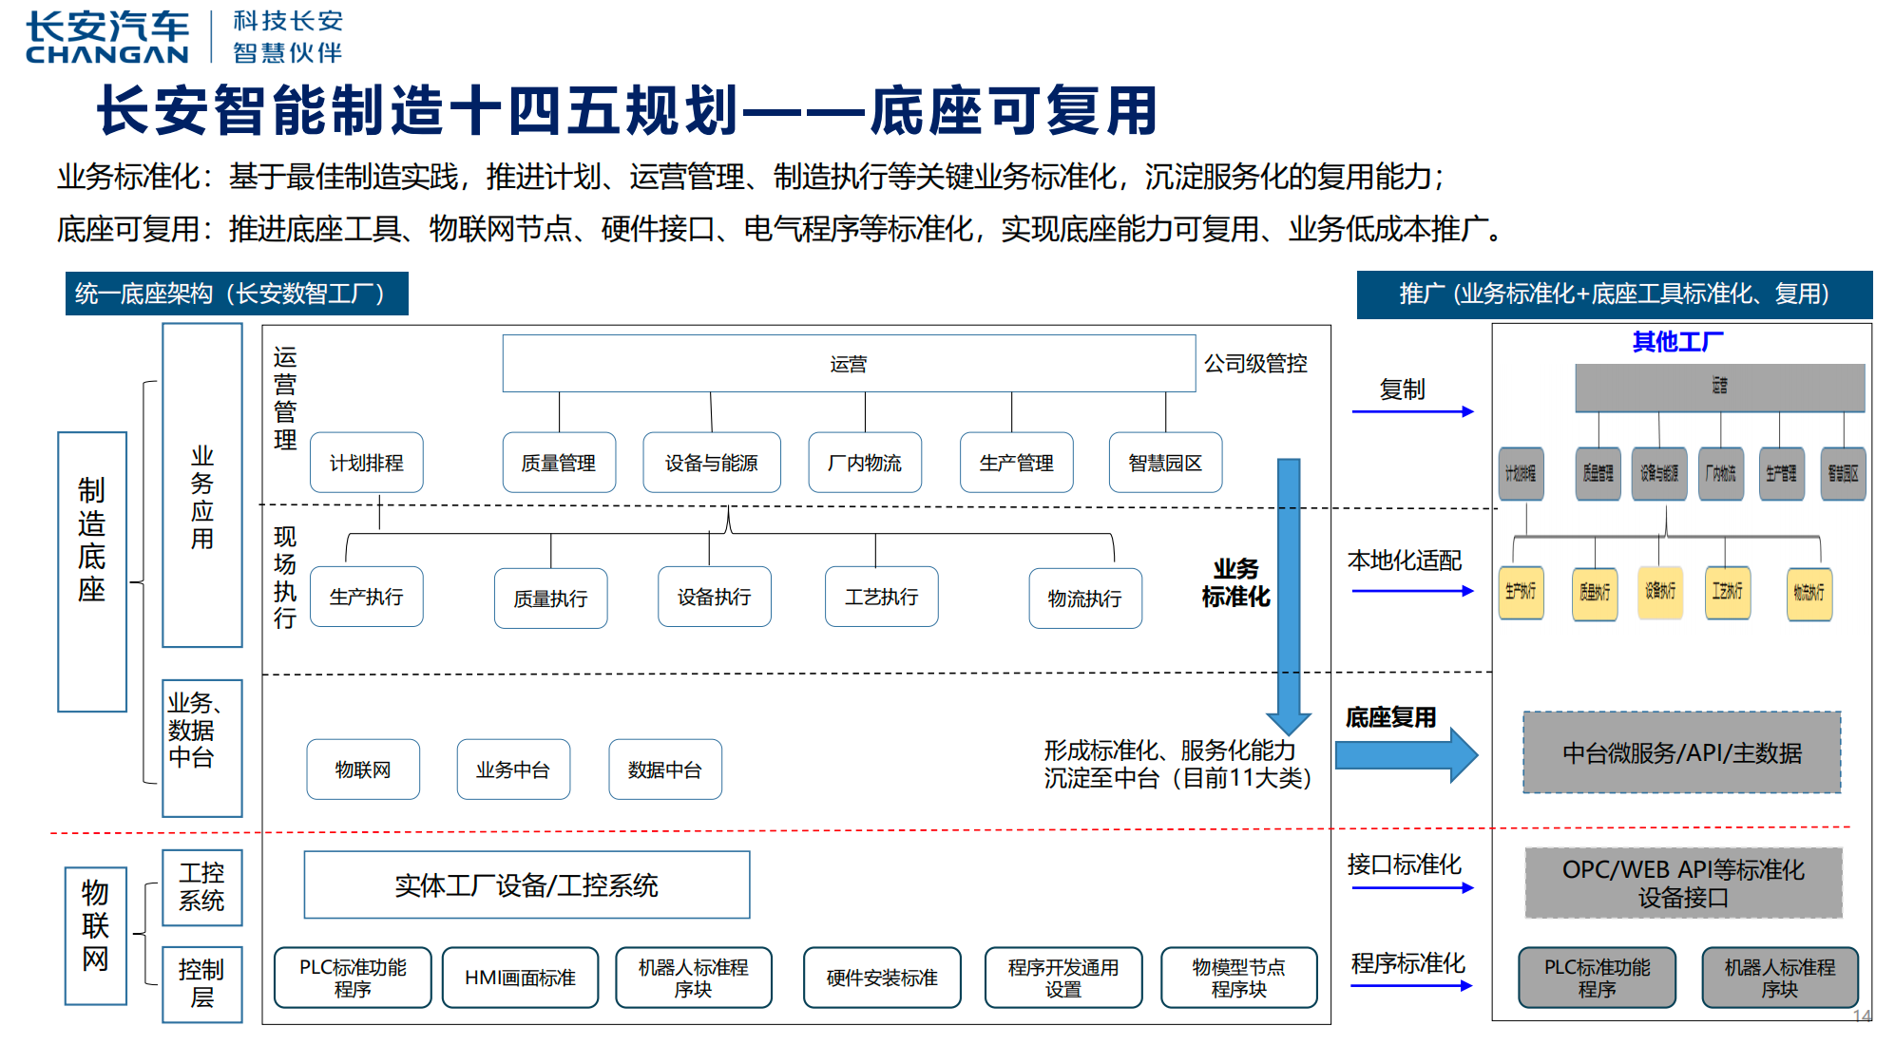Select the wide white 运营 box
The image size is (1895, 1045).
pos(849,363)
